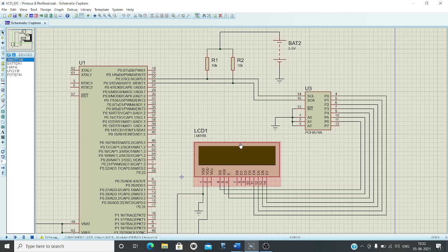Cut selection with the scissors icon

point(135,16)
